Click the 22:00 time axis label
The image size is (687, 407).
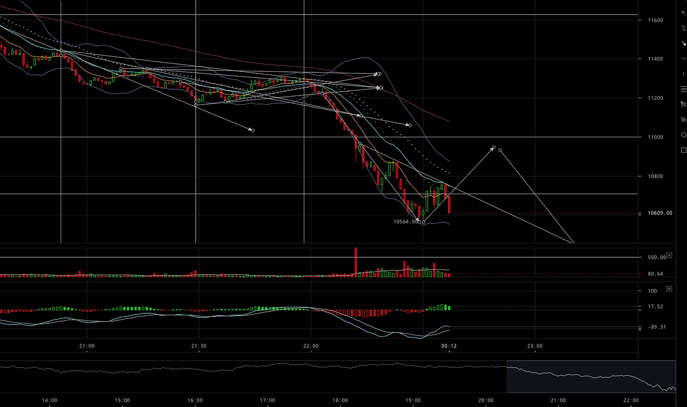311,346
